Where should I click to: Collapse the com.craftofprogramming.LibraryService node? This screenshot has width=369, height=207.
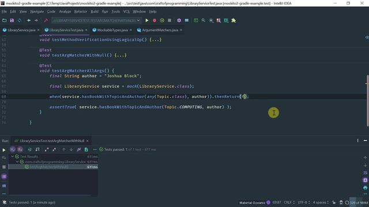[17, 162]
